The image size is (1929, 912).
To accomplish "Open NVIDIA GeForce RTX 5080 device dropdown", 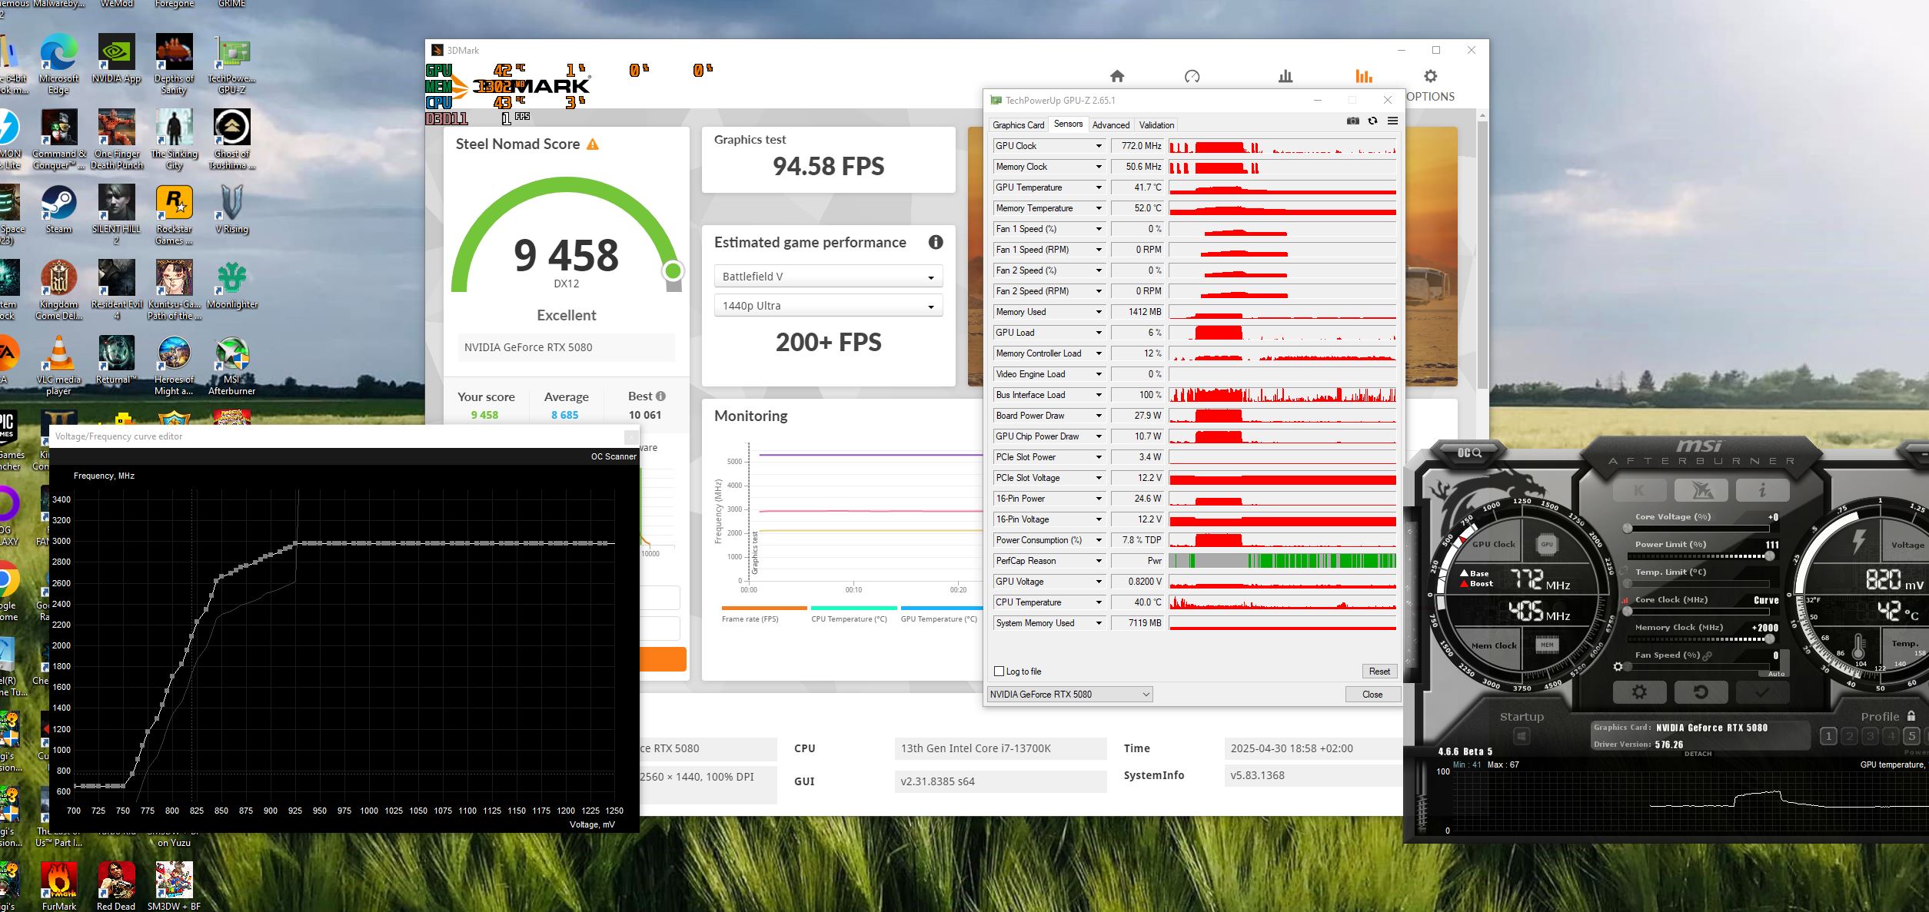I will (1069, 695).
